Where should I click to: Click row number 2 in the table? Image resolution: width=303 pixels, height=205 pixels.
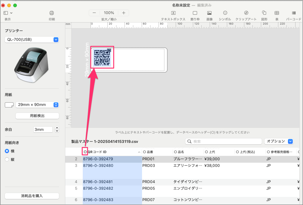76,159
